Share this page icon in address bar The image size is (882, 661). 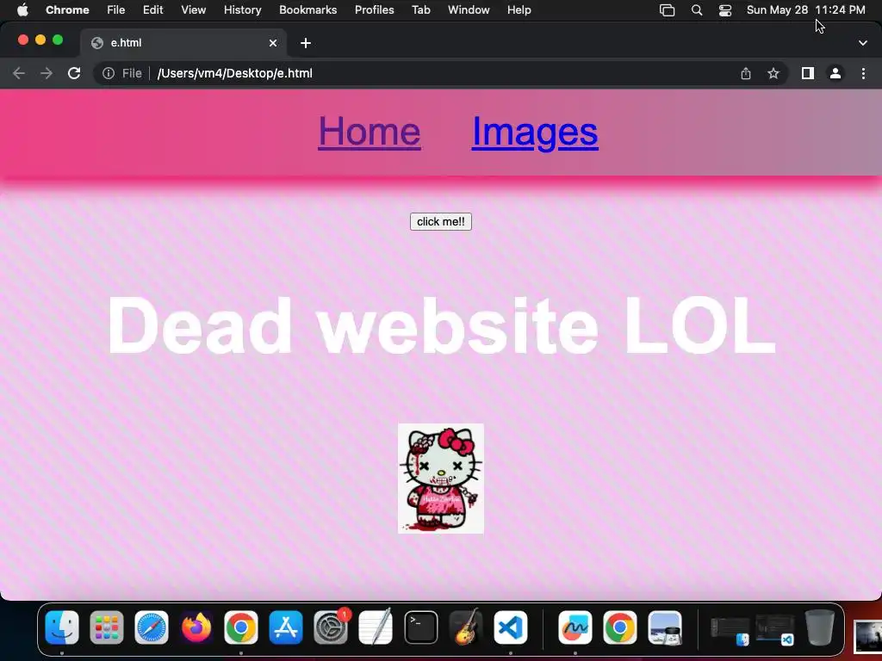746,73
